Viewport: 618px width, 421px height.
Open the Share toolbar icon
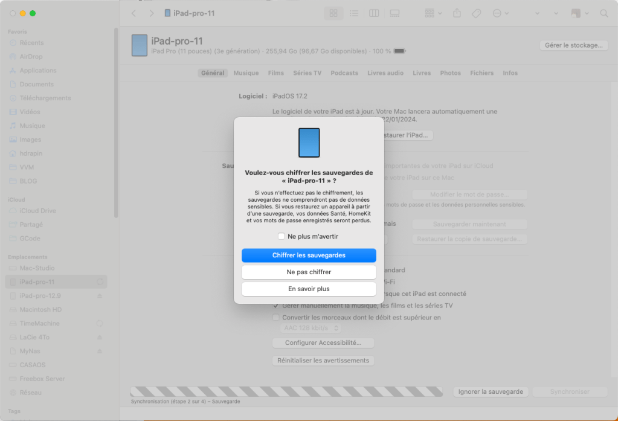coord(457,13)
